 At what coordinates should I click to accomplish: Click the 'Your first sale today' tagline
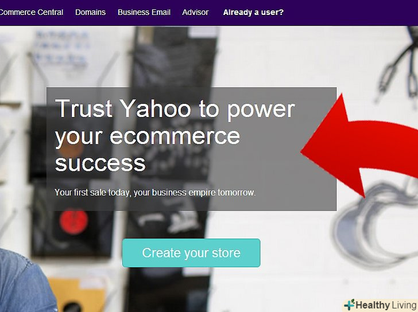[155, 192]
